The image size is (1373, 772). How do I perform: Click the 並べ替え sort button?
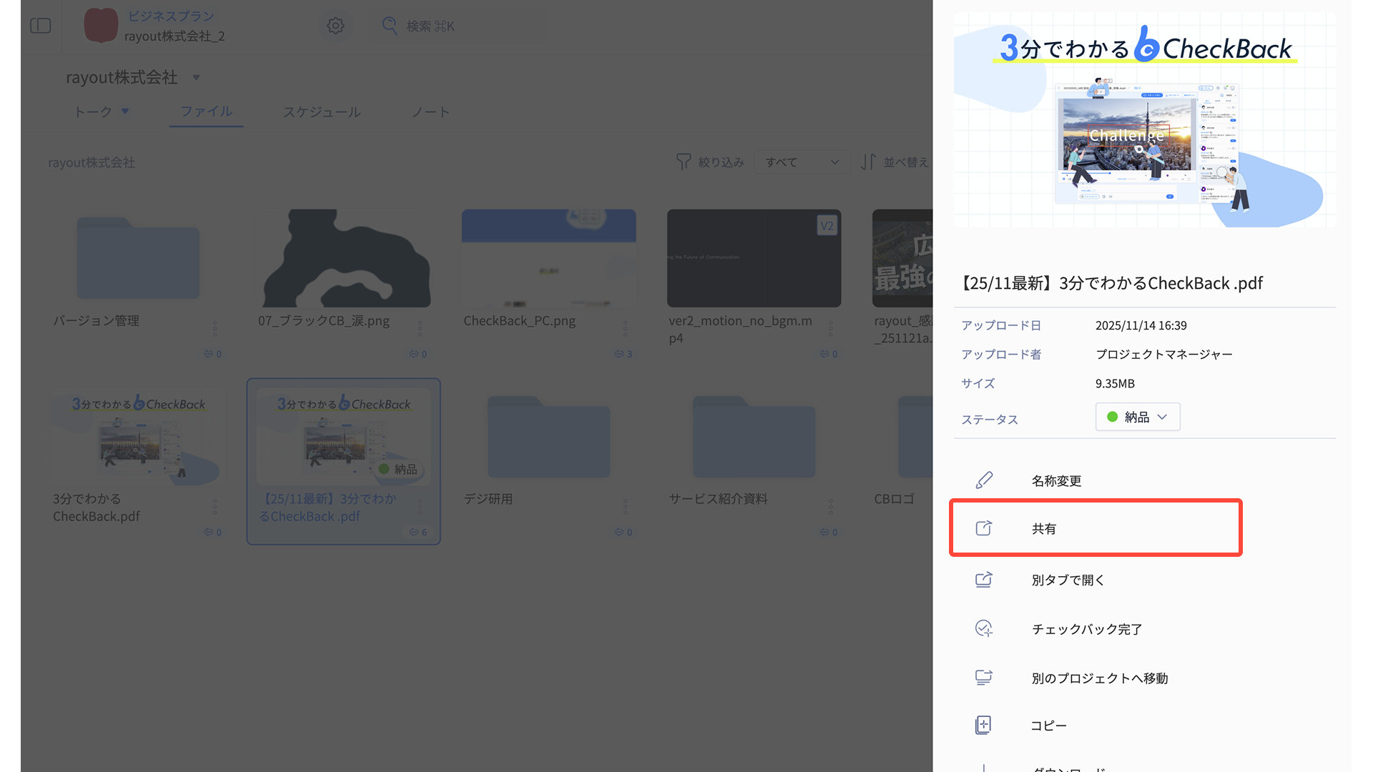click(x=894, y=162)
